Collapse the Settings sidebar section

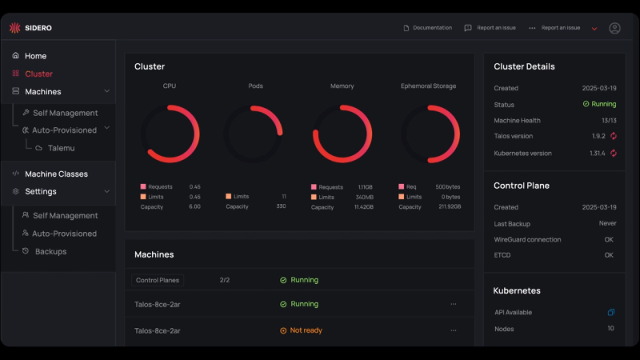point(106,191)
